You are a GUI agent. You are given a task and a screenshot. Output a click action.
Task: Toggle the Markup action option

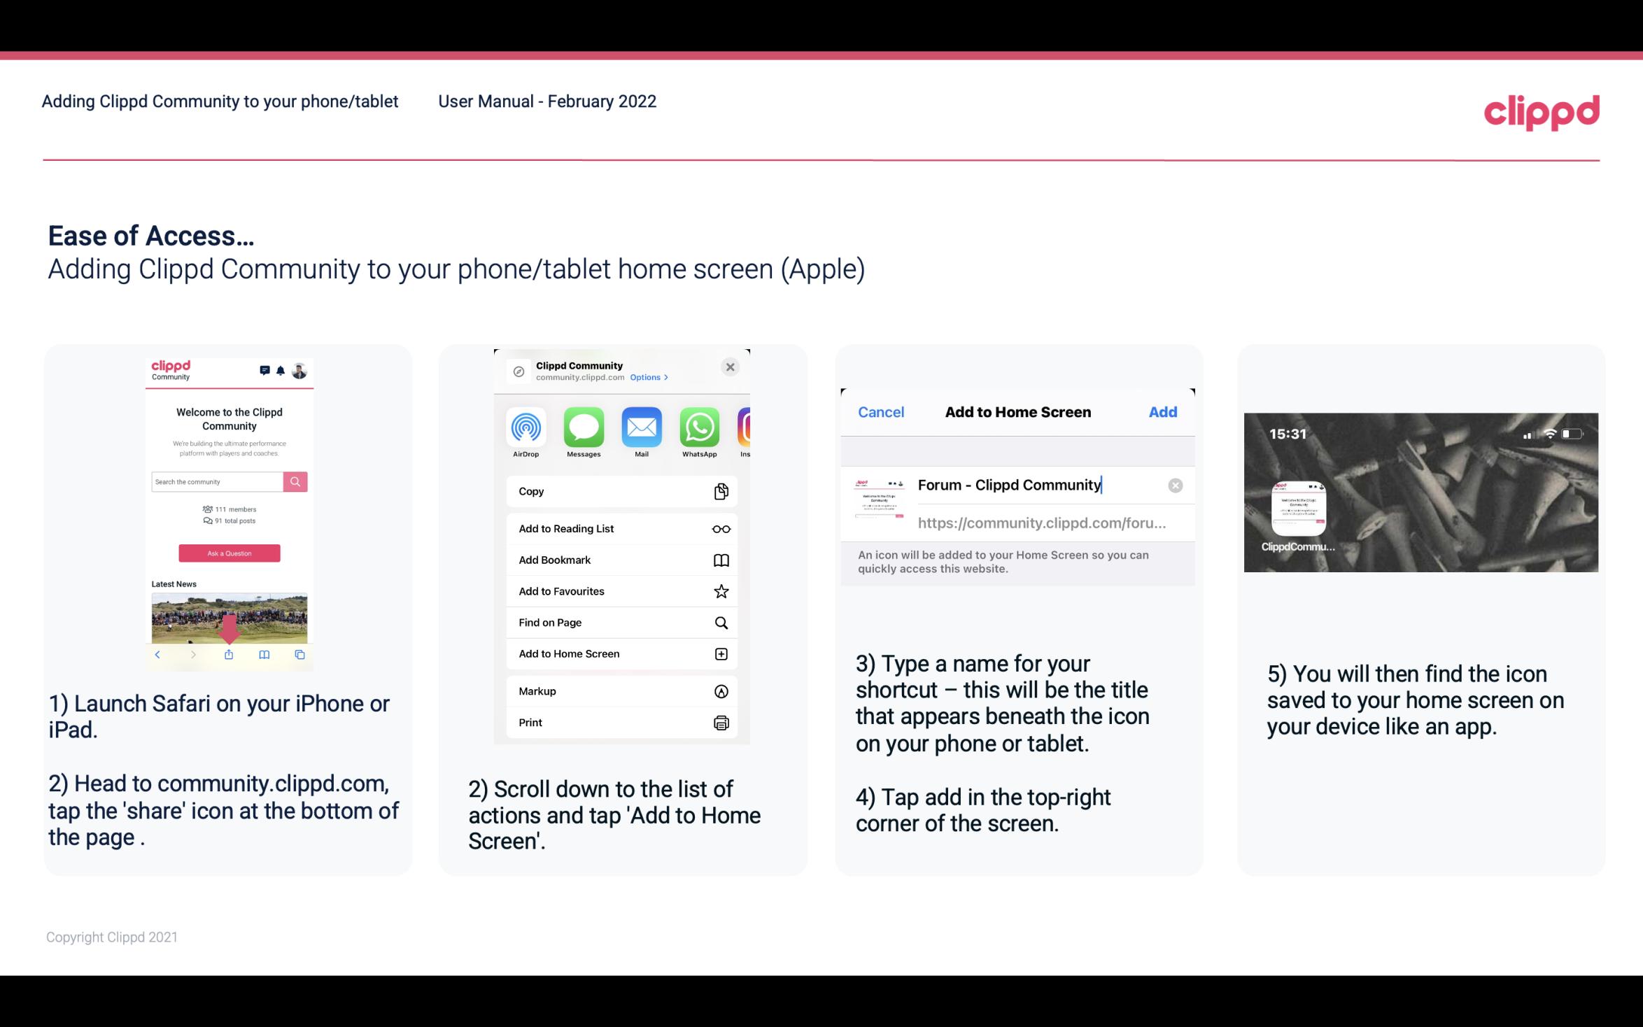[620, 690]
